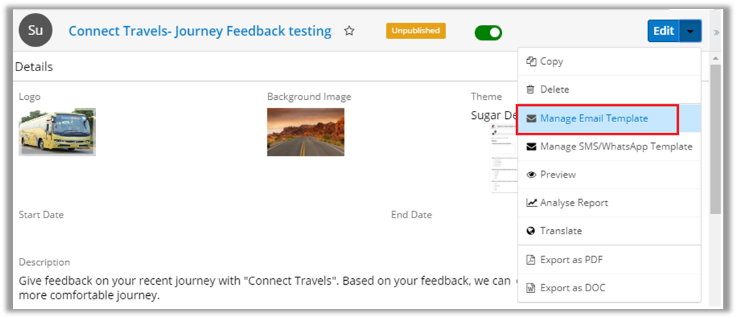The height and width of the screenshot is (318, 737).
Task: Open Connect Travels- Journey Feedback testing link
Action: tap(200, 31)
